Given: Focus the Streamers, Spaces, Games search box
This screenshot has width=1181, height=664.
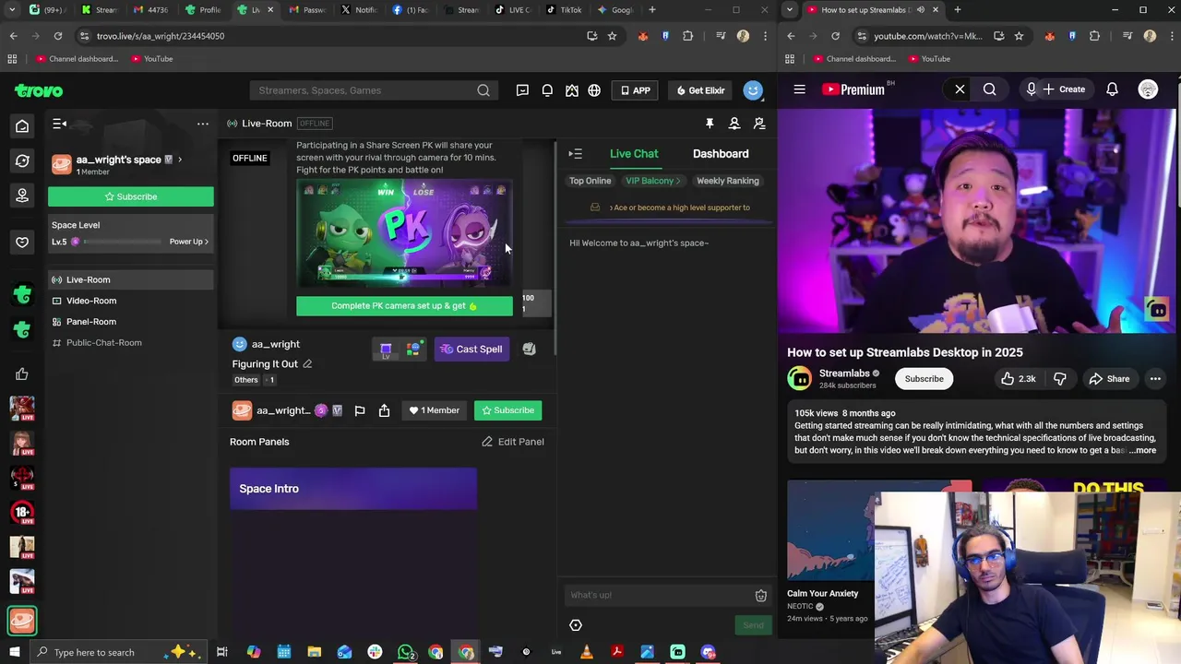Looking at the screenshot, I should [364, 90].
